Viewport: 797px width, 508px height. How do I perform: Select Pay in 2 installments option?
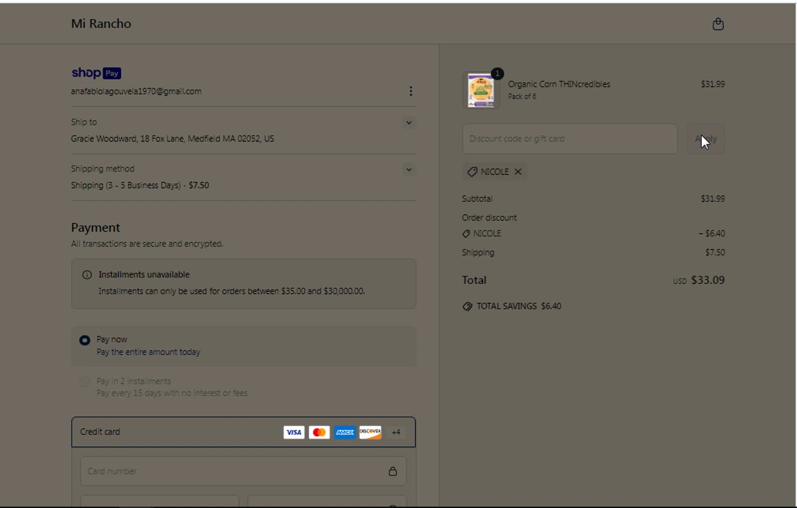point(84,382)
